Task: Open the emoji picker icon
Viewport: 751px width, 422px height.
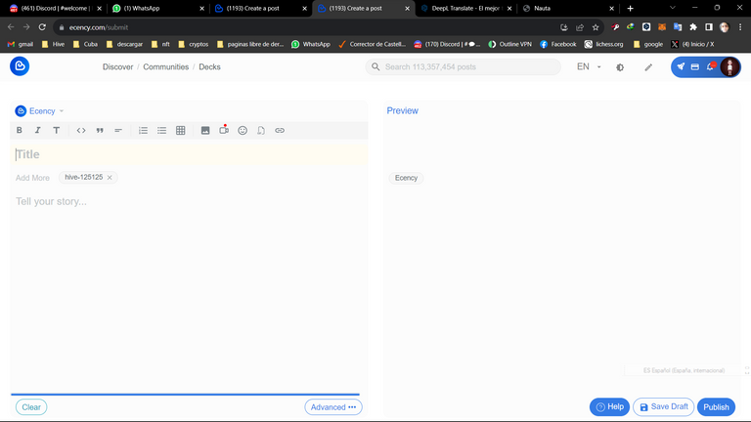Action: pyautogui.click(x=243, y=130)
